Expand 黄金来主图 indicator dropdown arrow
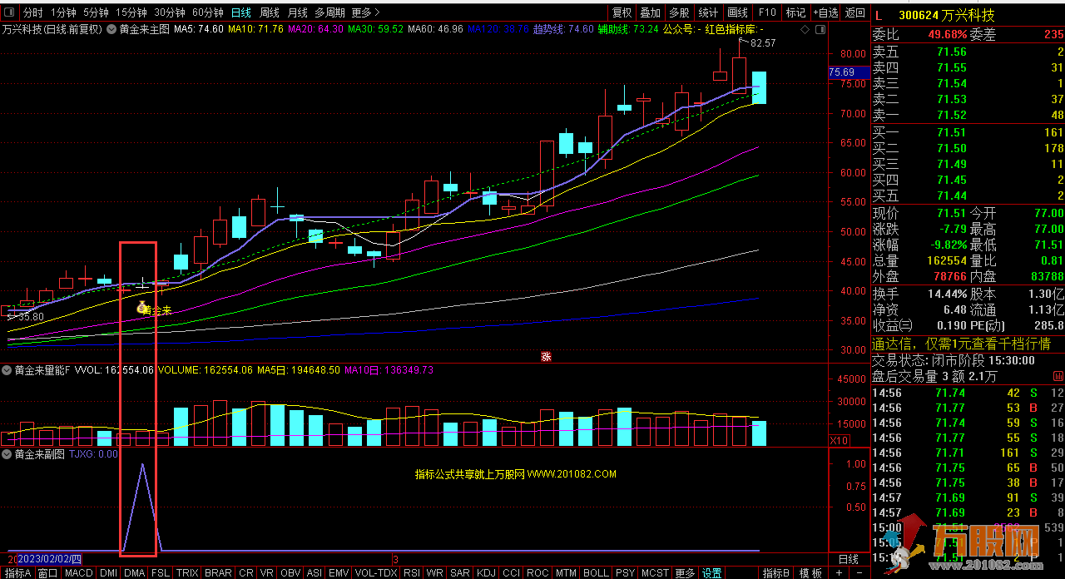Viewport: 1065px width, 579px height. click(112, 29)
